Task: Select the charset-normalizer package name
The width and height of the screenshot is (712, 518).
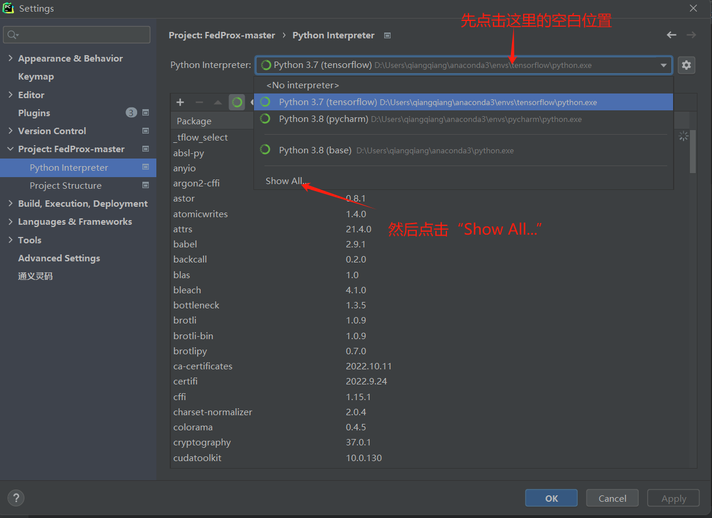Action: [213, 412]
